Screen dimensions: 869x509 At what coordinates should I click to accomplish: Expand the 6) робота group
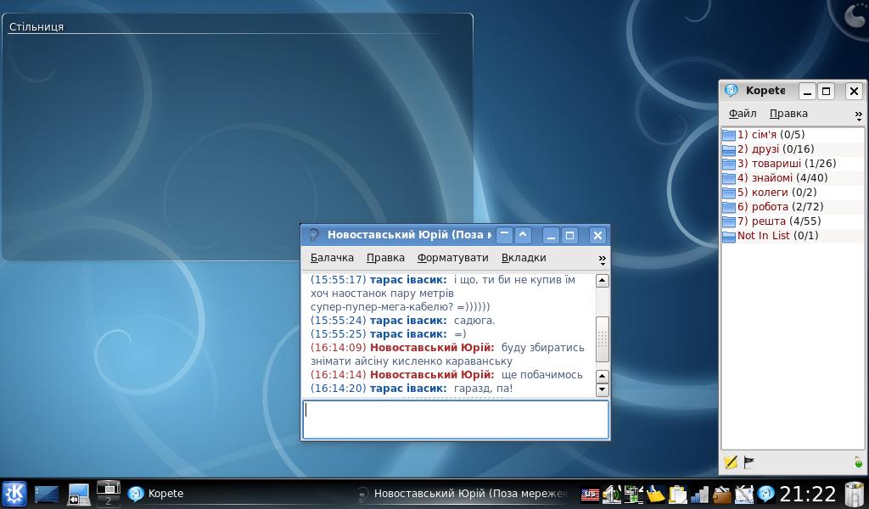792,207
